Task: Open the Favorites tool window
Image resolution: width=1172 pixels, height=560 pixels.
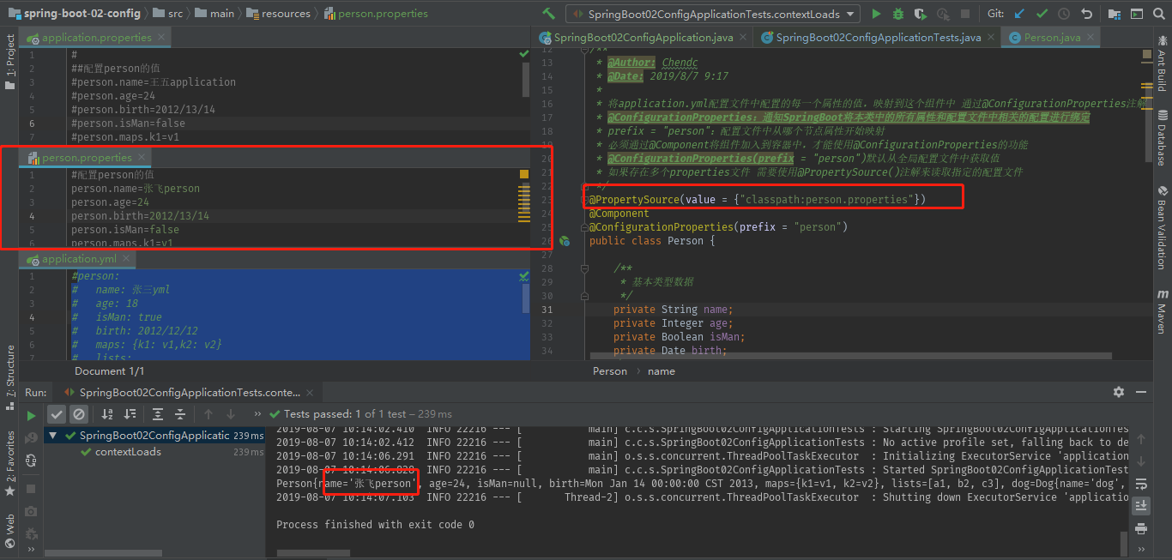Action: [x=10, y=464]
